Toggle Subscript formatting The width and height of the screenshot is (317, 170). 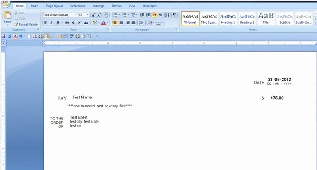73,22
